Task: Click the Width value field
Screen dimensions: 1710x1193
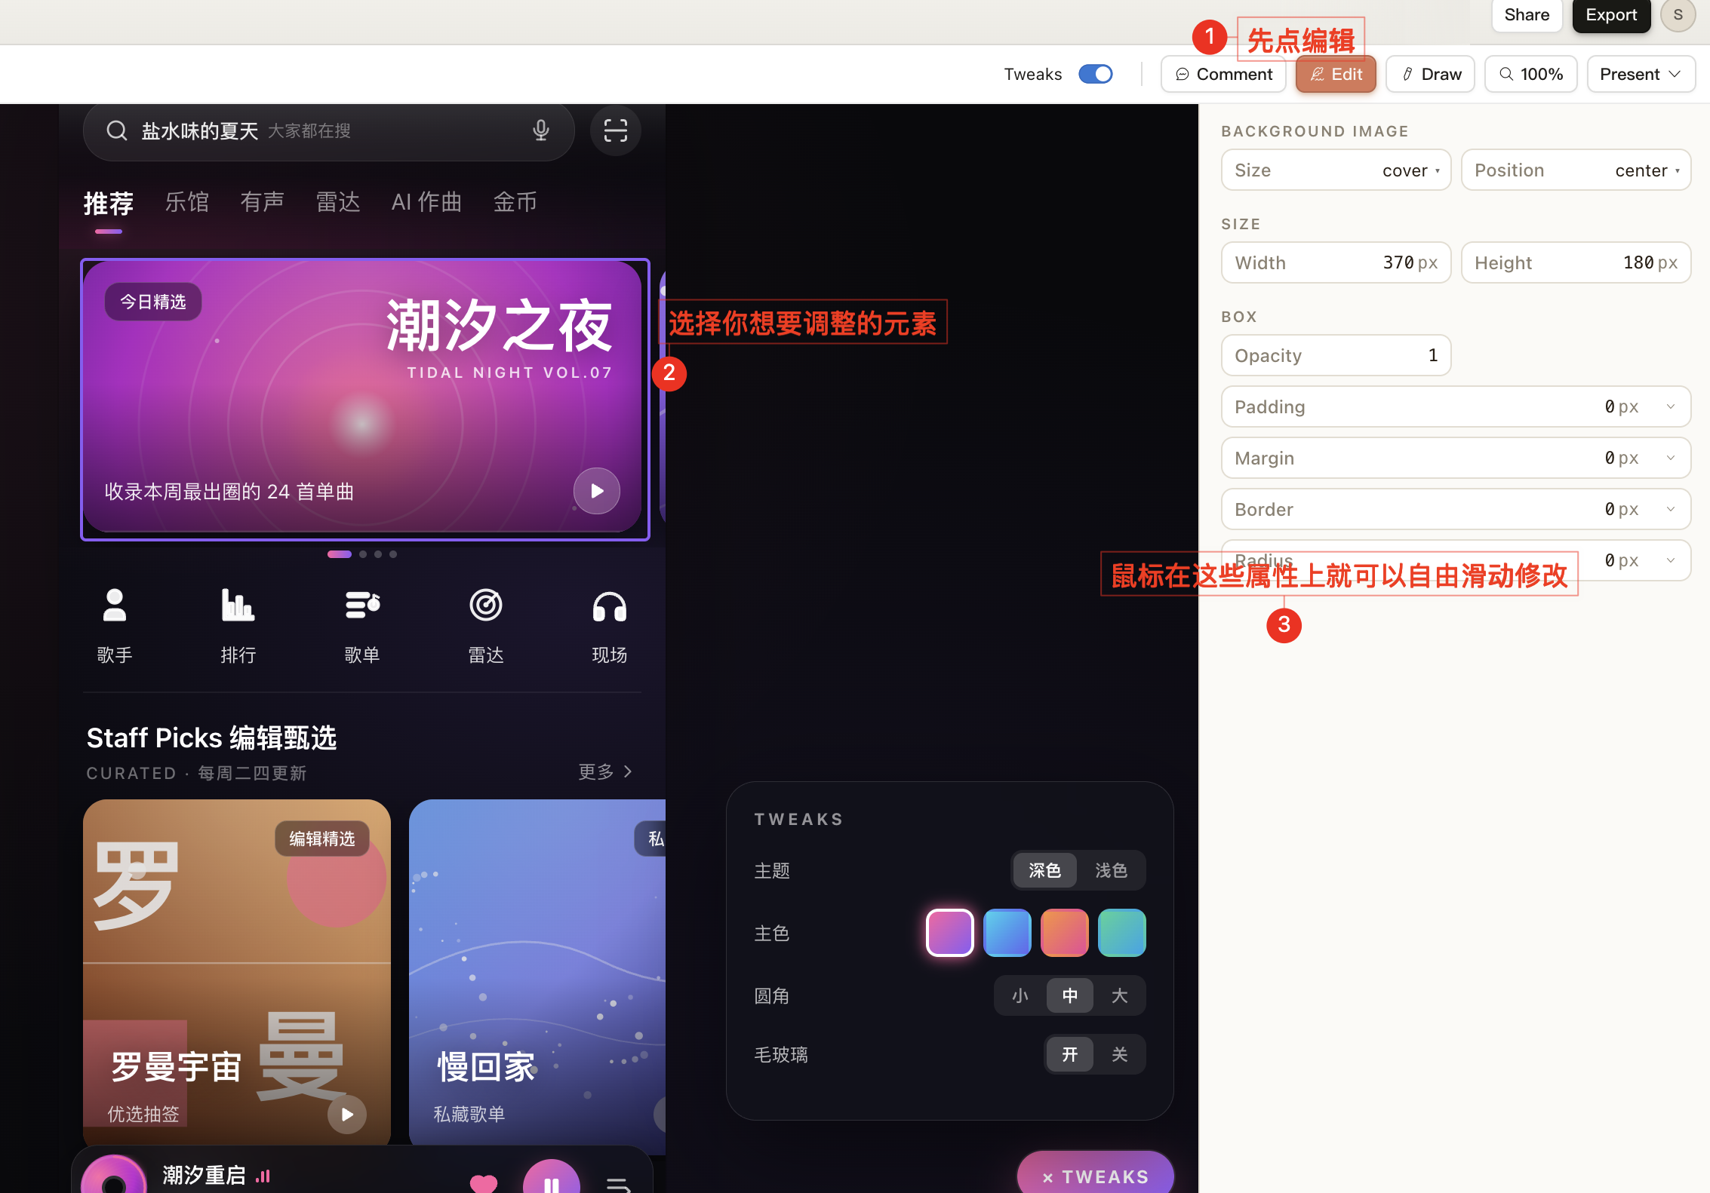Action: pyautogui.click(x=1400, y=262)
